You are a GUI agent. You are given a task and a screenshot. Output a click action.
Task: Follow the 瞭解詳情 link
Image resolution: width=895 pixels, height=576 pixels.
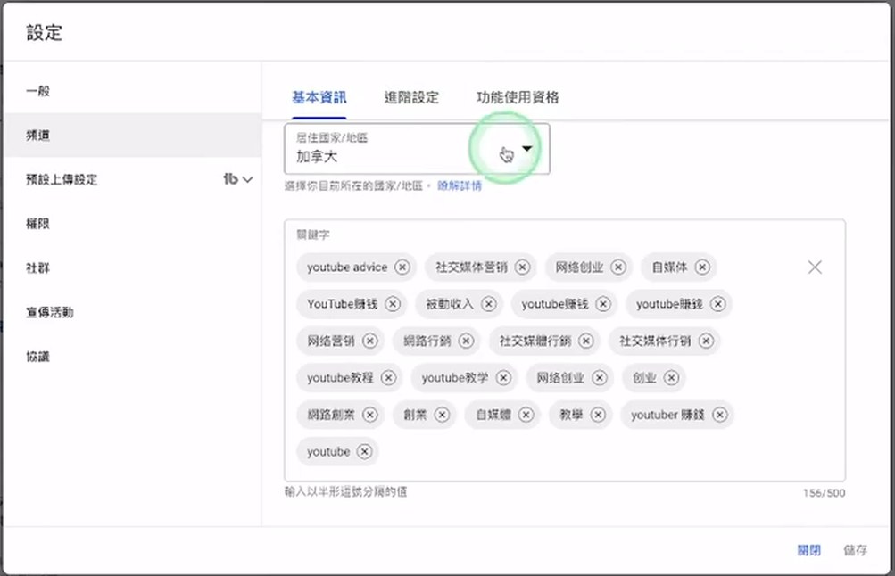460,186
